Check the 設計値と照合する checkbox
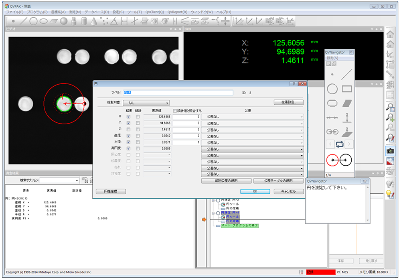Screen dimensions: 401x280 (x=175, y=110)
